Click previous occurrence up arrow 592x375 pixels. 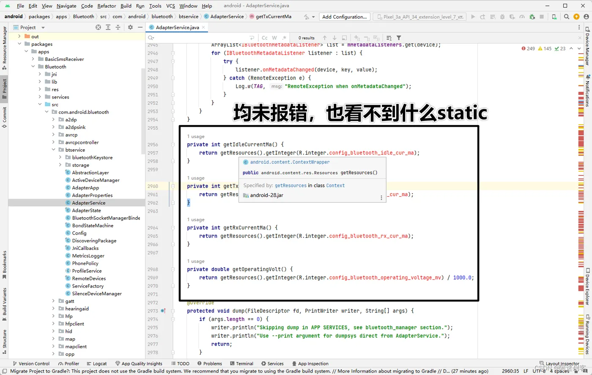(x=325, y=38)
